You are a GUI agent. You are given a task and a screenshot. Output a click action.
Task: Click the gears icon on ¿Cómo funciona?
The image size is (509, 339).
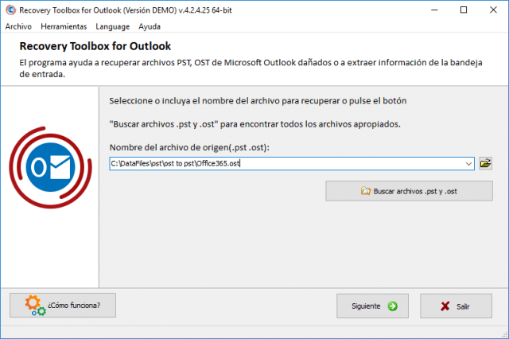[35, 306]
